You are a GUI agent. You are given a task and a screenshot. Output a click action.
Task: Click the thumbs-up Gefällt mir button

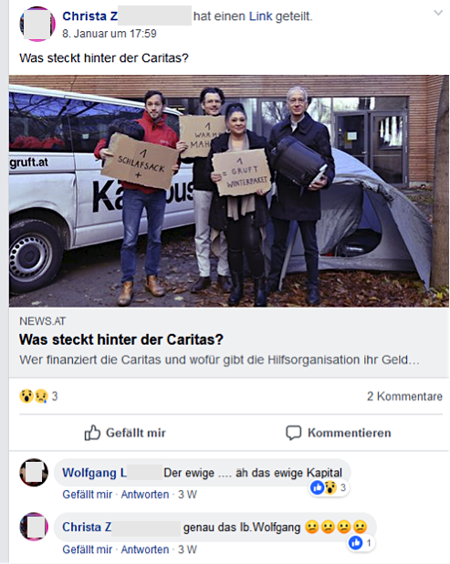125,433
